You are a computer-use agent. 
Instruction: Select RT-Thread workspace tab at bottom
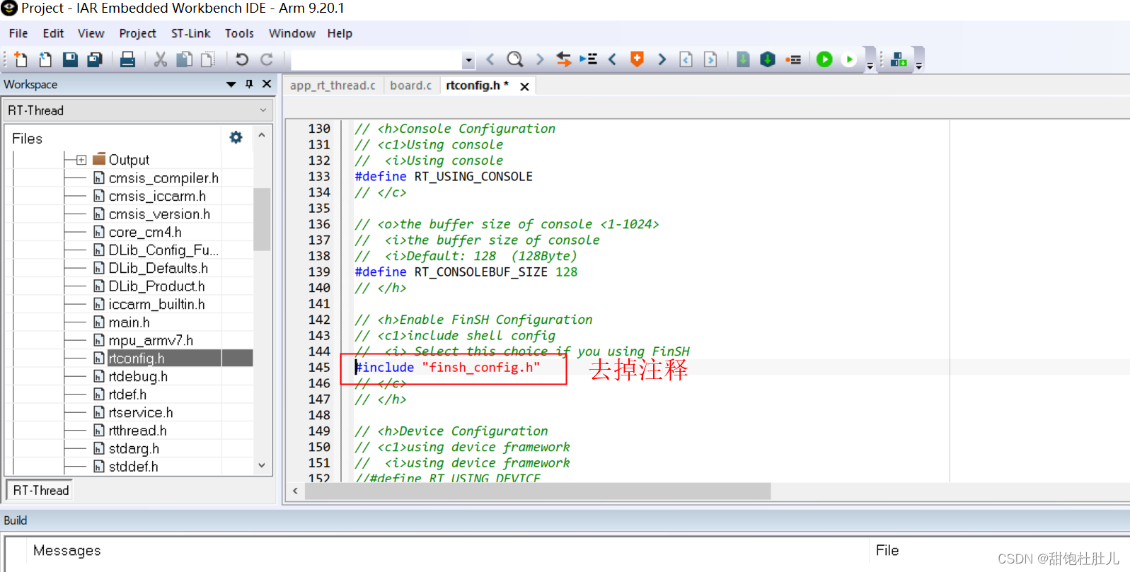40,490
